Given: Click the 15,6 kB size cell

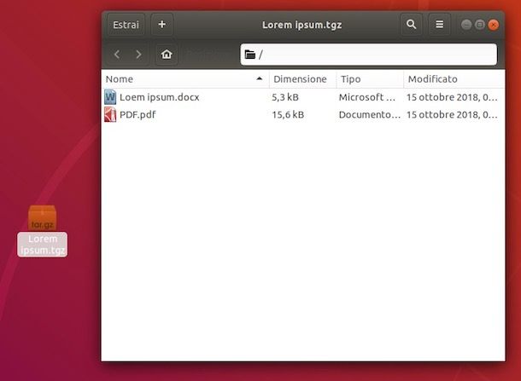Looking at the screenshot, I should tap(288, 115).
